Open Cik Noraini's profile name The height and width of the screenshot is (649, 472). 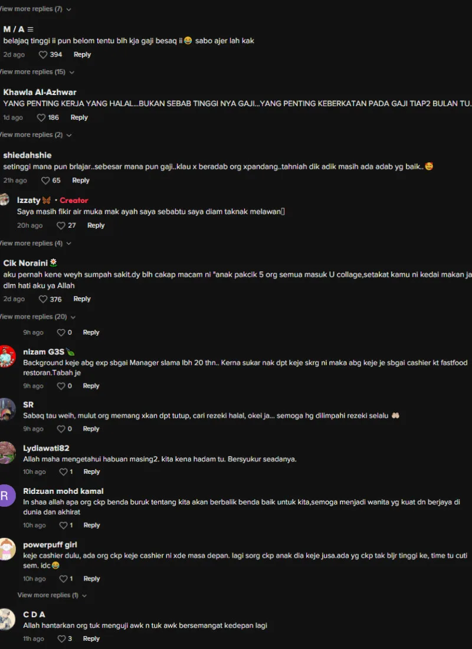(26, 263)
